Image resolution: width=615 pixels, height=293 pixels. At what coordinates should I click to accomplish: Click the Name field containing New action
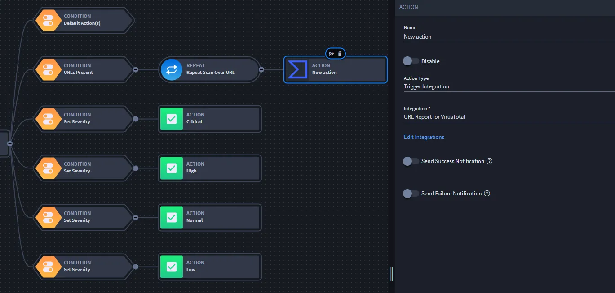tap(509, 37)
